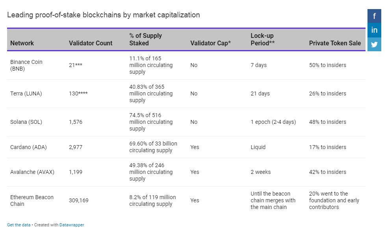Select the Solana (SOL) network cell
Viewport: 386px width, 237px height.
click(x=26, y=122)
